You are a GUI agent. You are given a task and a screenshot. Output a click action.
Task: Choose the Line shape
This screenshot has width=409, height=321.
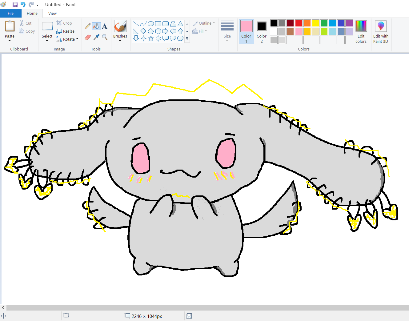pos(136,24)
